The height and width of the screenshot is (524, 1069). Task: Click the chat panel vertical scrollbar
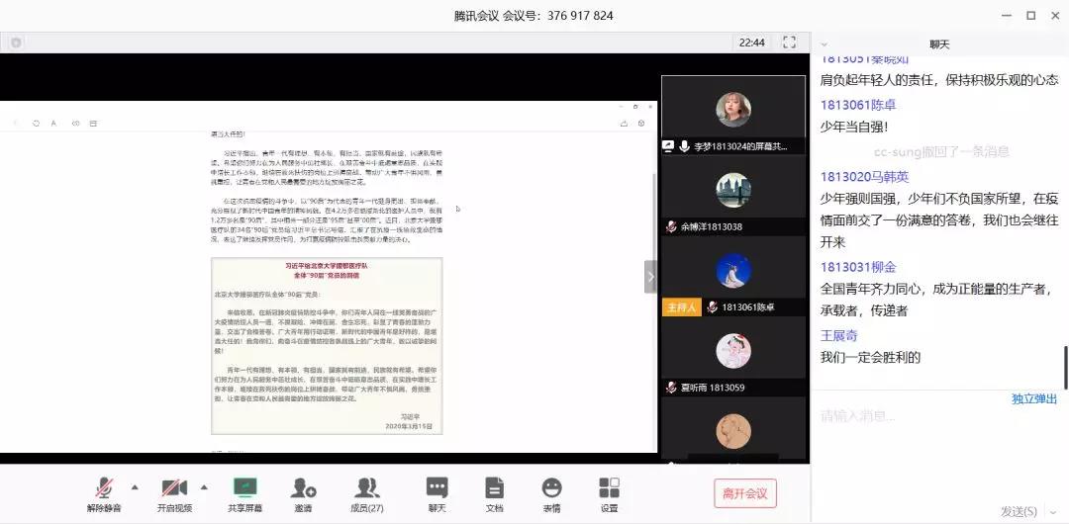[1065, 366]
